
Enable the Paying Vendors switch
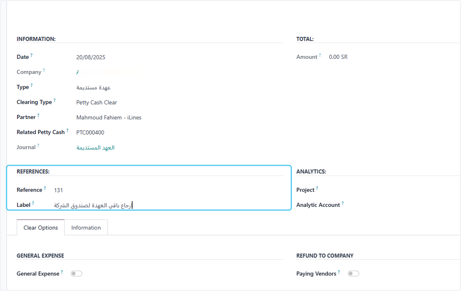tap(353, 274)
